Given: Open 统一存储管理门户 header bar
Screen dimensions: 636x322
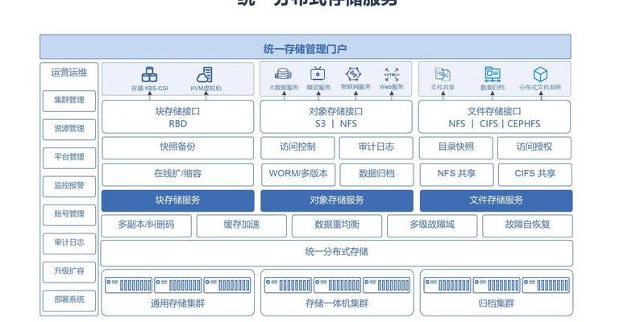Looking at the screenshot, I should tap(305, 47).
